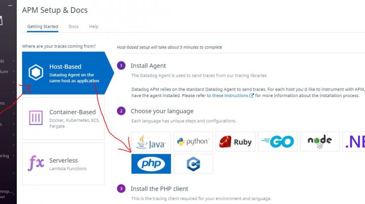
Task: Switch to the Getting Started tab
Action: pyautogui.click(x=42, y=27)
